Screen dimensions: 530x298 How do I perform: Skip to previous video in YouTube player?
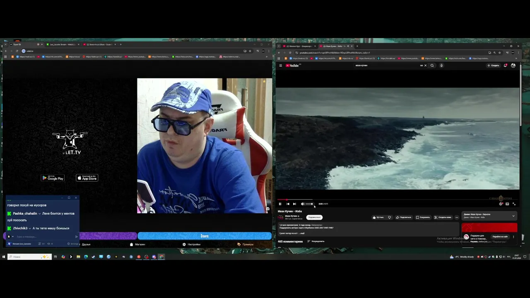tap(288, 204)
